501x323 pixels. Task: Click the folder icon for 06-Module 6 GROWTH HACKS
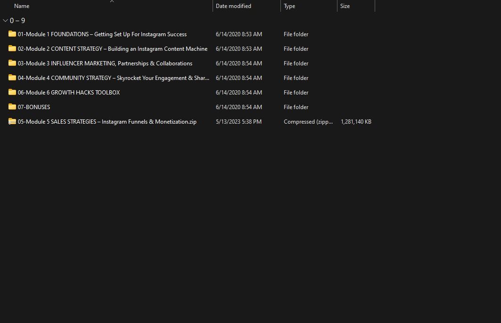tap(12, 92)
